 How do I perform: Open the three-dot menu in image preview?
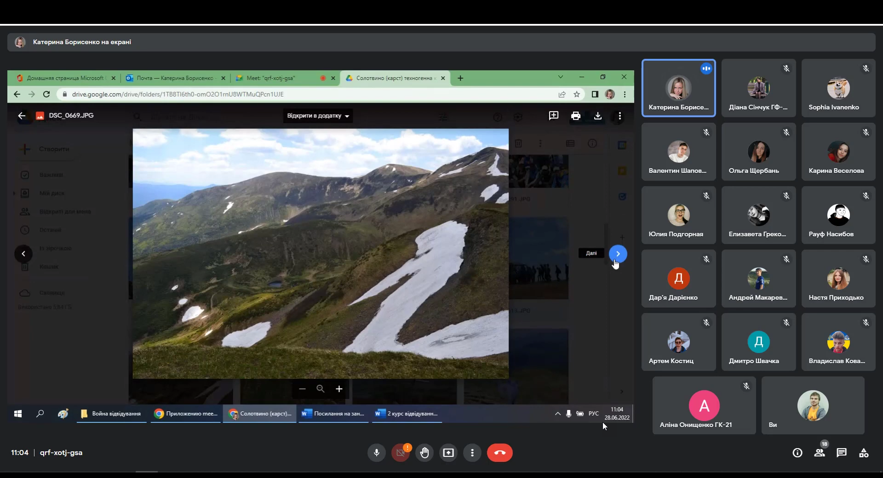(x=619, y=116)
